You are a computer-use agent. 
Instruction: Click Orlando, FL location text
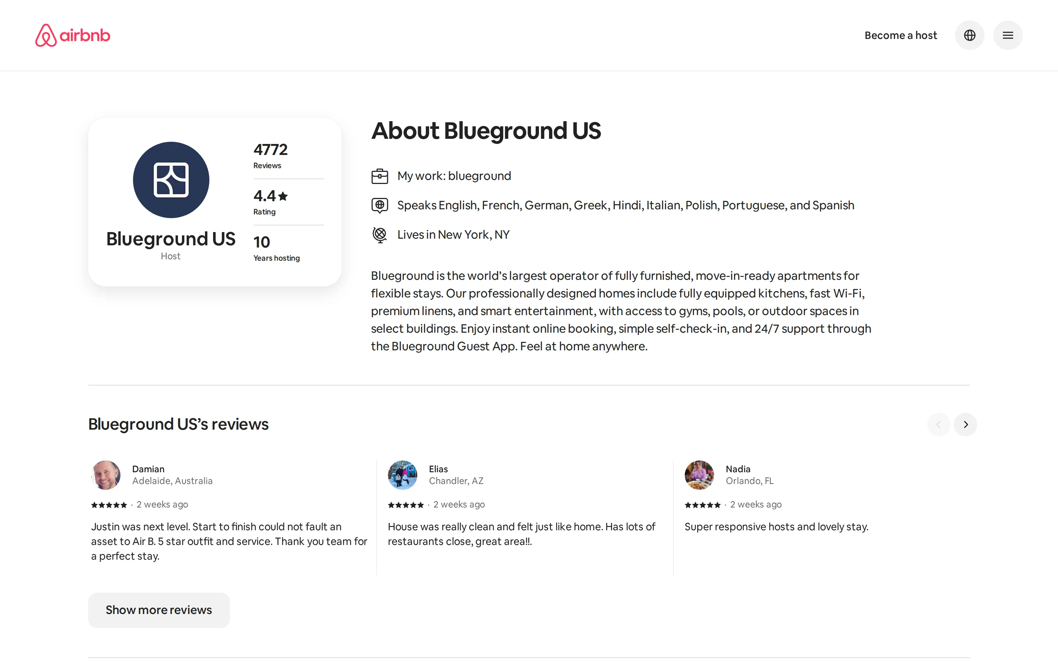click(749, 480)
